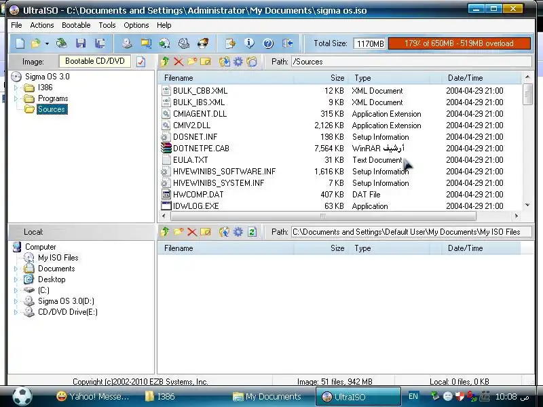Image resolution: width=543 pixels, height=407 pixels.
Task: Click the Bootable CD/DVD image type field
Action: pos(95,61)
